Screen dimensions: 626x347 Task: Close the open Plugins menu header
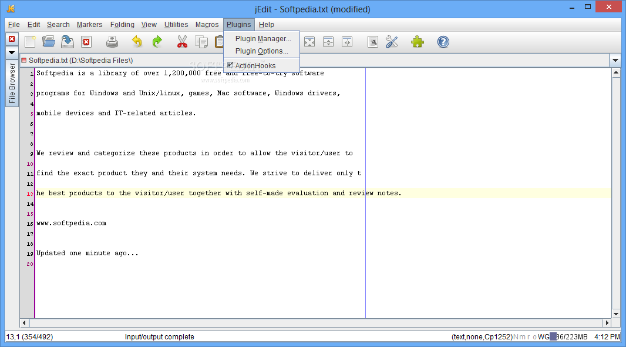pos(239,24)
